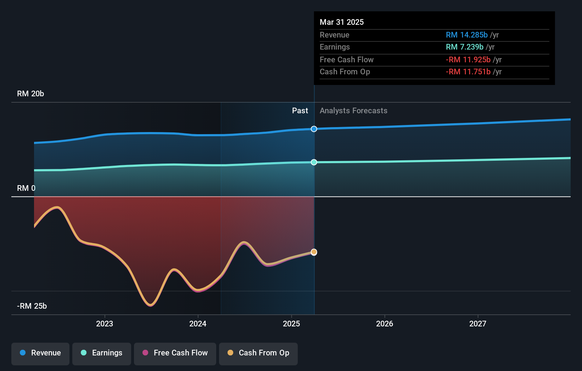The image size is (582, 371).
Task: Click the Earnings row label in tooltip
Action: [x=335, y=47]
